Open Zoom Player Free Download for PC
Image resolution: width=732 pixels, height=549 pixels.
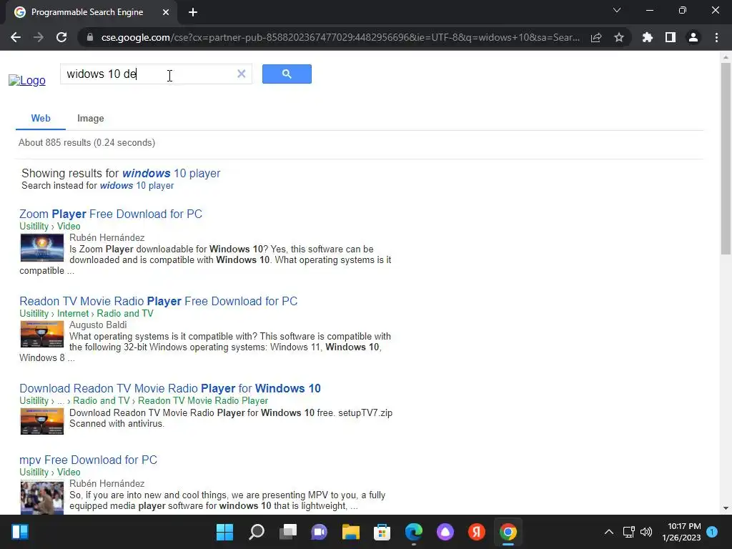pyautogui.click(x=111, y=214)
